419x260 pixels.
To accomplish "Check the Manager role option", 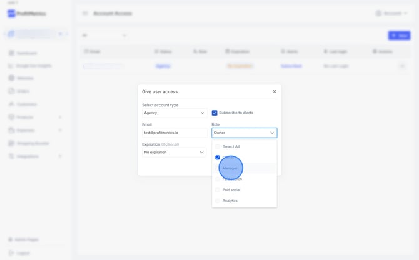I will 218,168.
